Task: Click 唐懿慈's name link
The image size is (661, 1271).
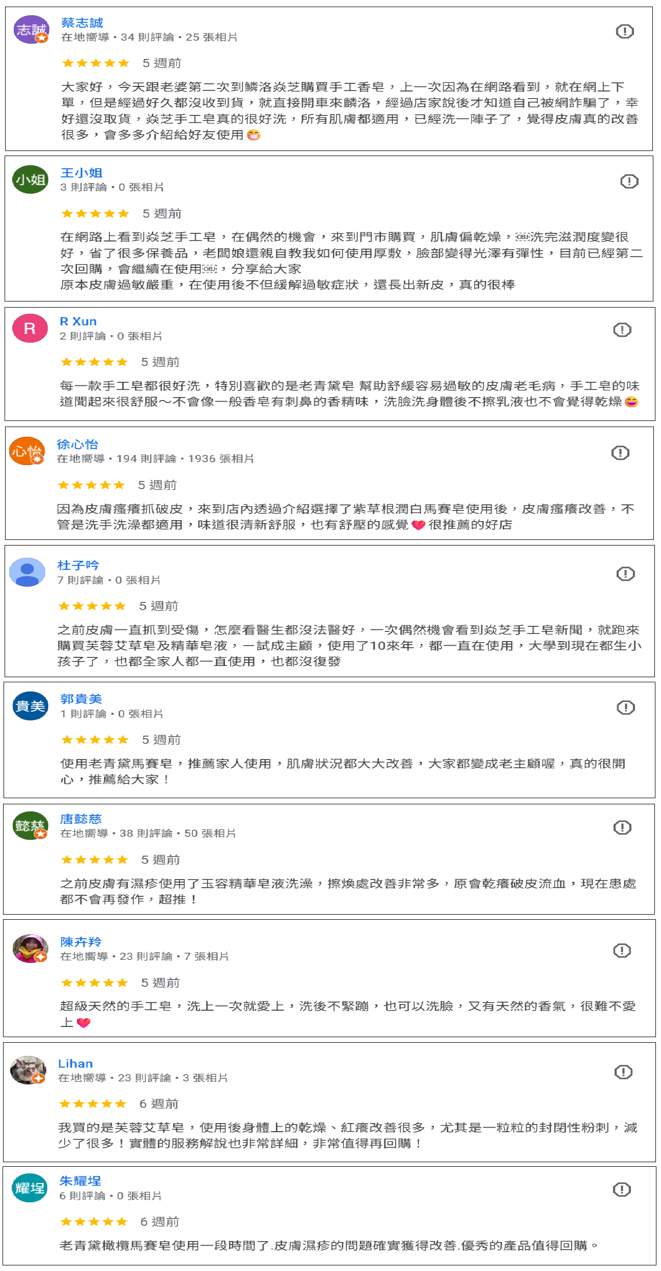Action: click(x=81, y=819)
